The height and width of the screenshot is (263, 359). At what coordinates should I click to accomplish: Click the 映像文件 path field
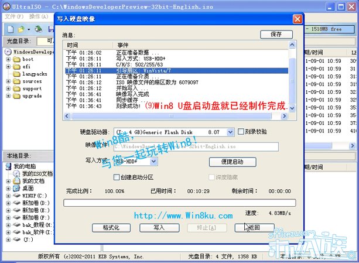(x=196, y=146)
